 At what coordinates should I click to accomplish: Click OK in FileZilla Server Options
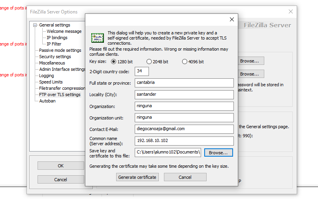[x=61, y=166]
